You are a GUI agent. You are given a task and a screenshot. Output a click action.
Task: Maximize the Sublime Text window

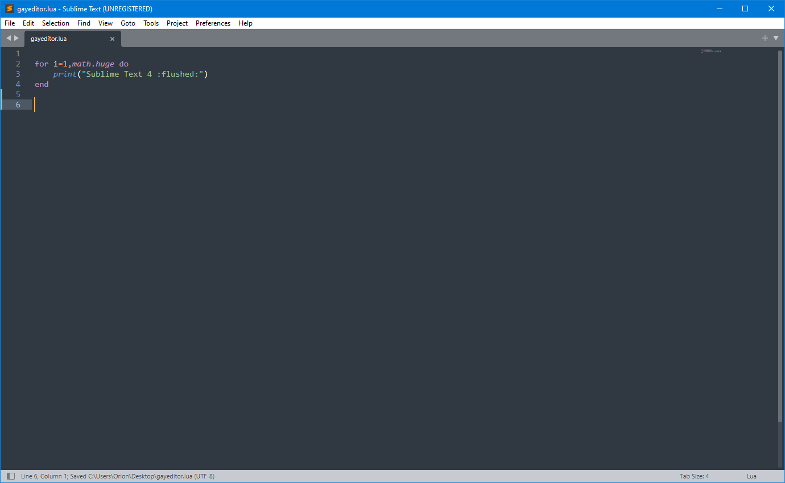745,9
